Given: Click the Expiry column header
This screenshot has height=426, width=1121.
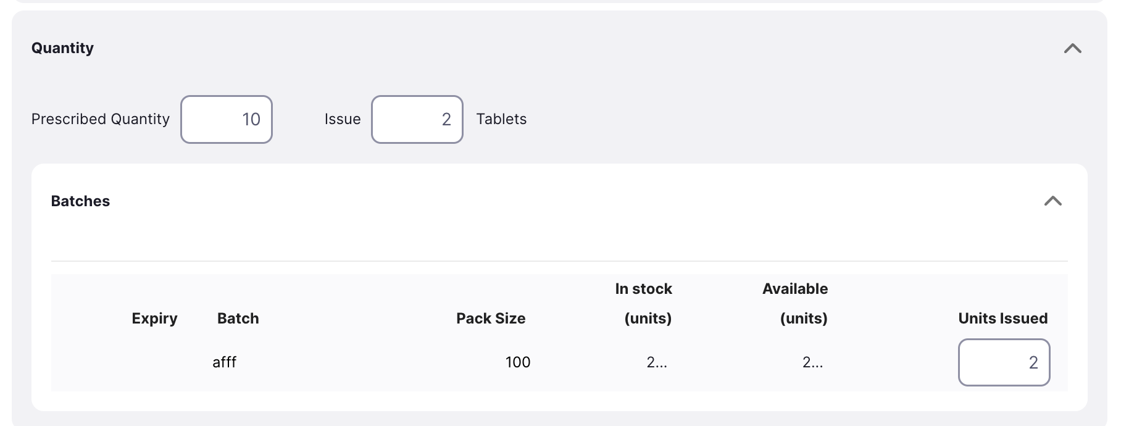Looking at the screenshot, I should [154, 319].
